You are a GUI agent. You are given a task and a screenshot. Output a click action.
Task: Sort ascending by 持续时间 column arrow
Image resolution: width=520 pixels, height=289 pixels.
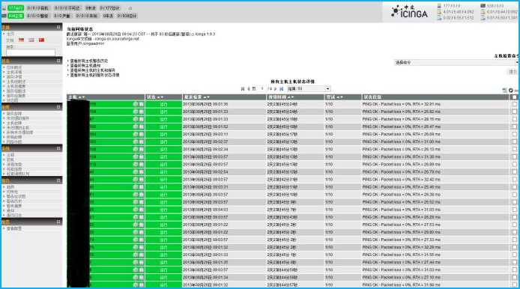coord(289,97)
